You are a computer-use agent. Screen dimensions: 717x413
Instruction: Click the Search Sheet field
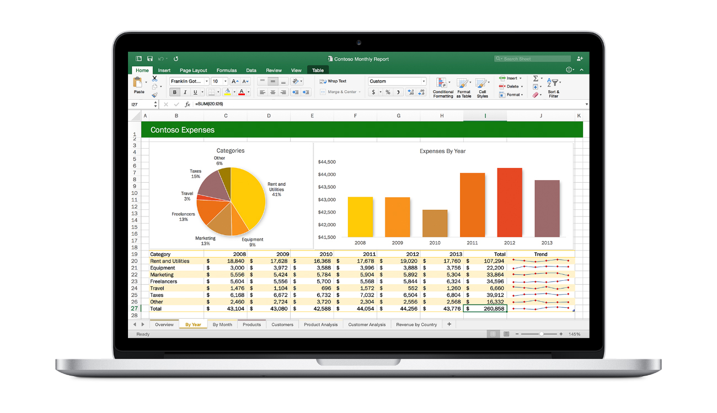tap(532, 58)
